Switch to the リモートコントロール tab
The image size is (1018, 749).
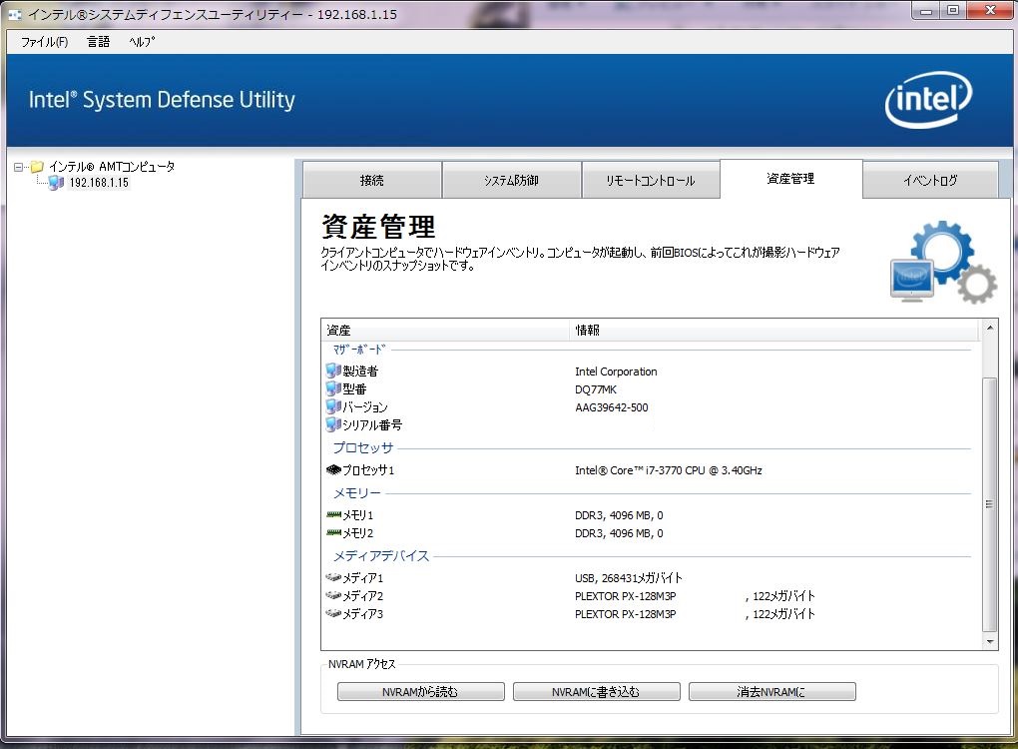651,180
